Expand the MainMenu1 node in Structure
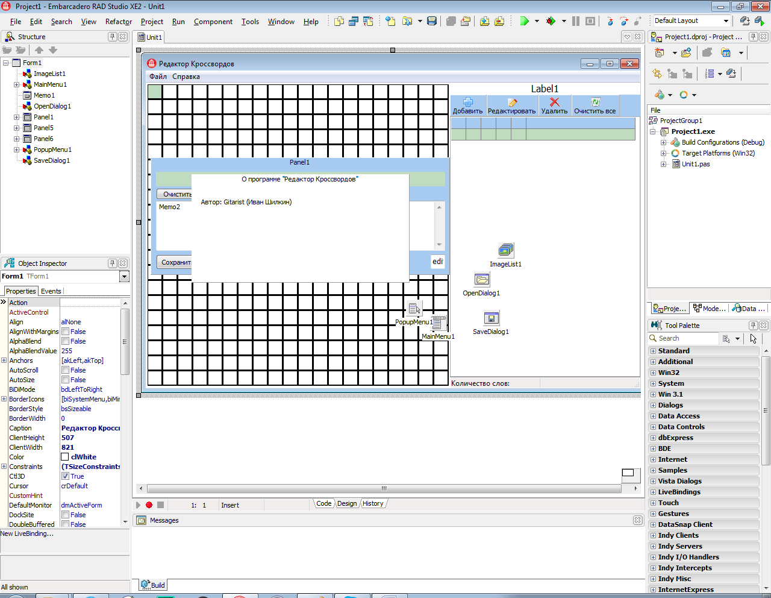 tap(17, 84)
